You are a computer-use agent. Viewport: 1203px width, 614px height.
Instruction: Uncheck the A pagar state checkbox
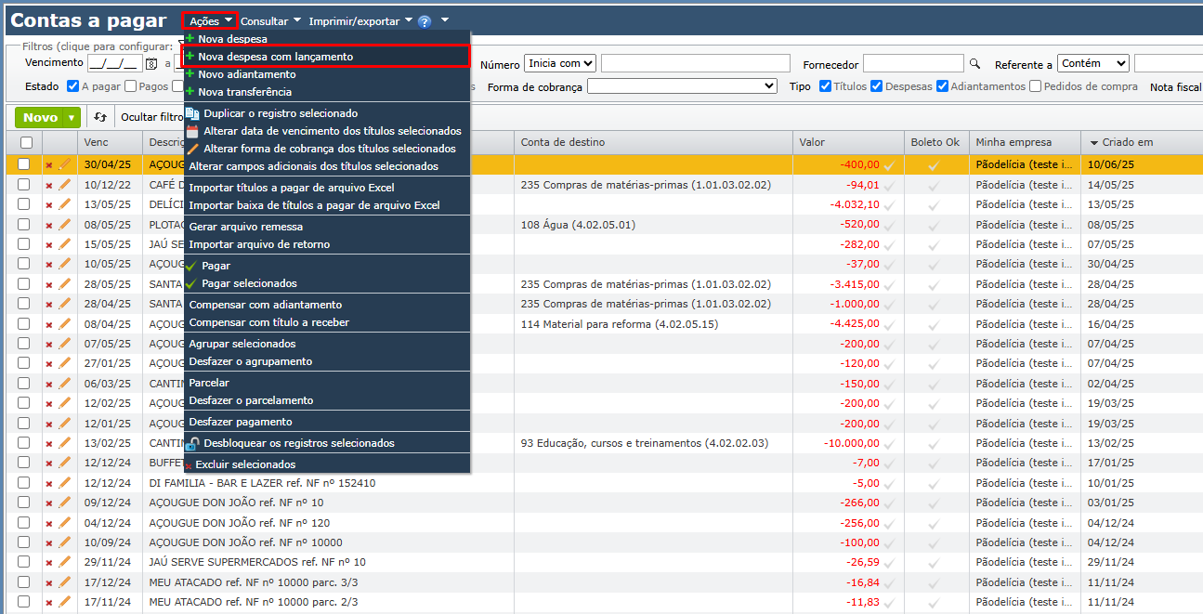tap(72, 86)
